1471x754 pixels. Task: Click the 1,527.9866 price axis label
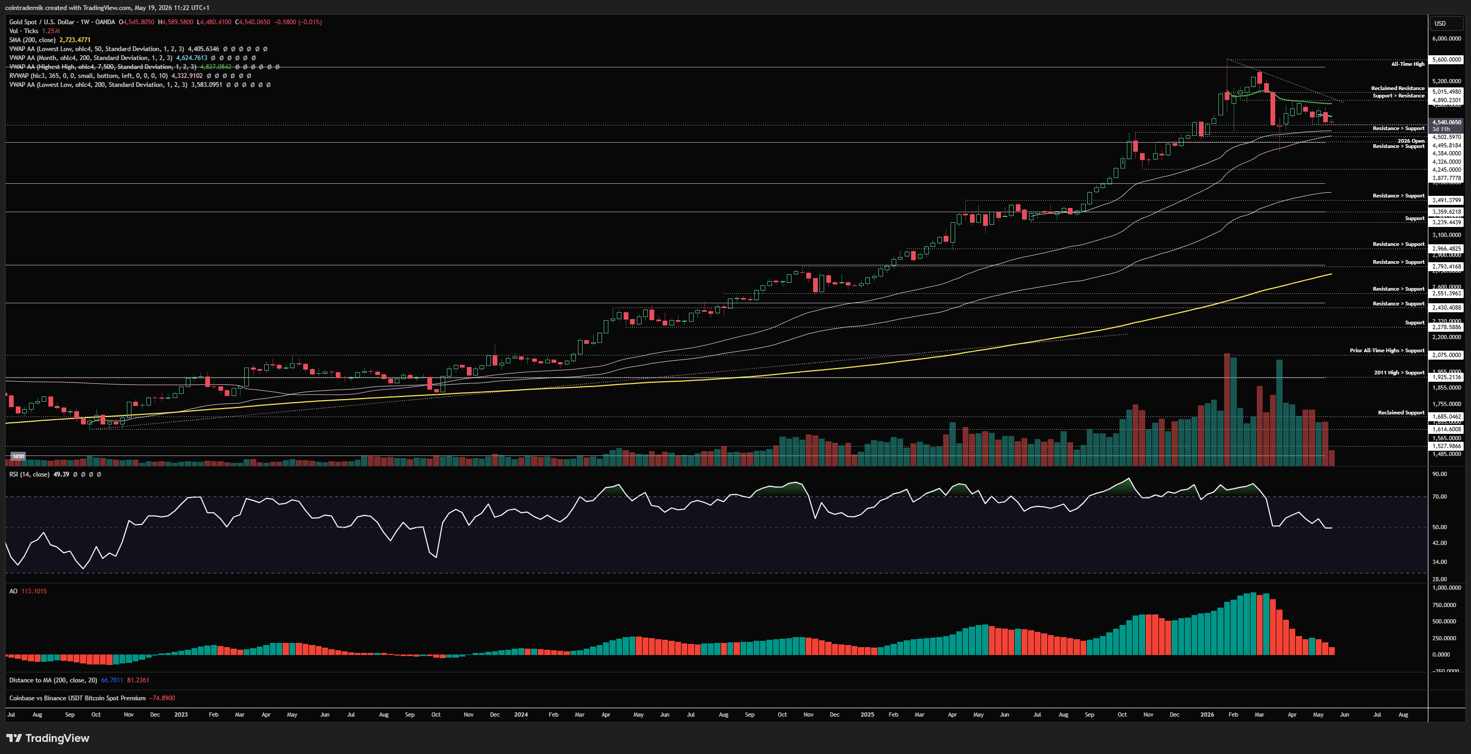(1446, 446)
